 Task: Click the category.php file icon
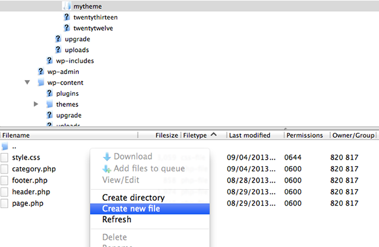click(x=4, y=169)
